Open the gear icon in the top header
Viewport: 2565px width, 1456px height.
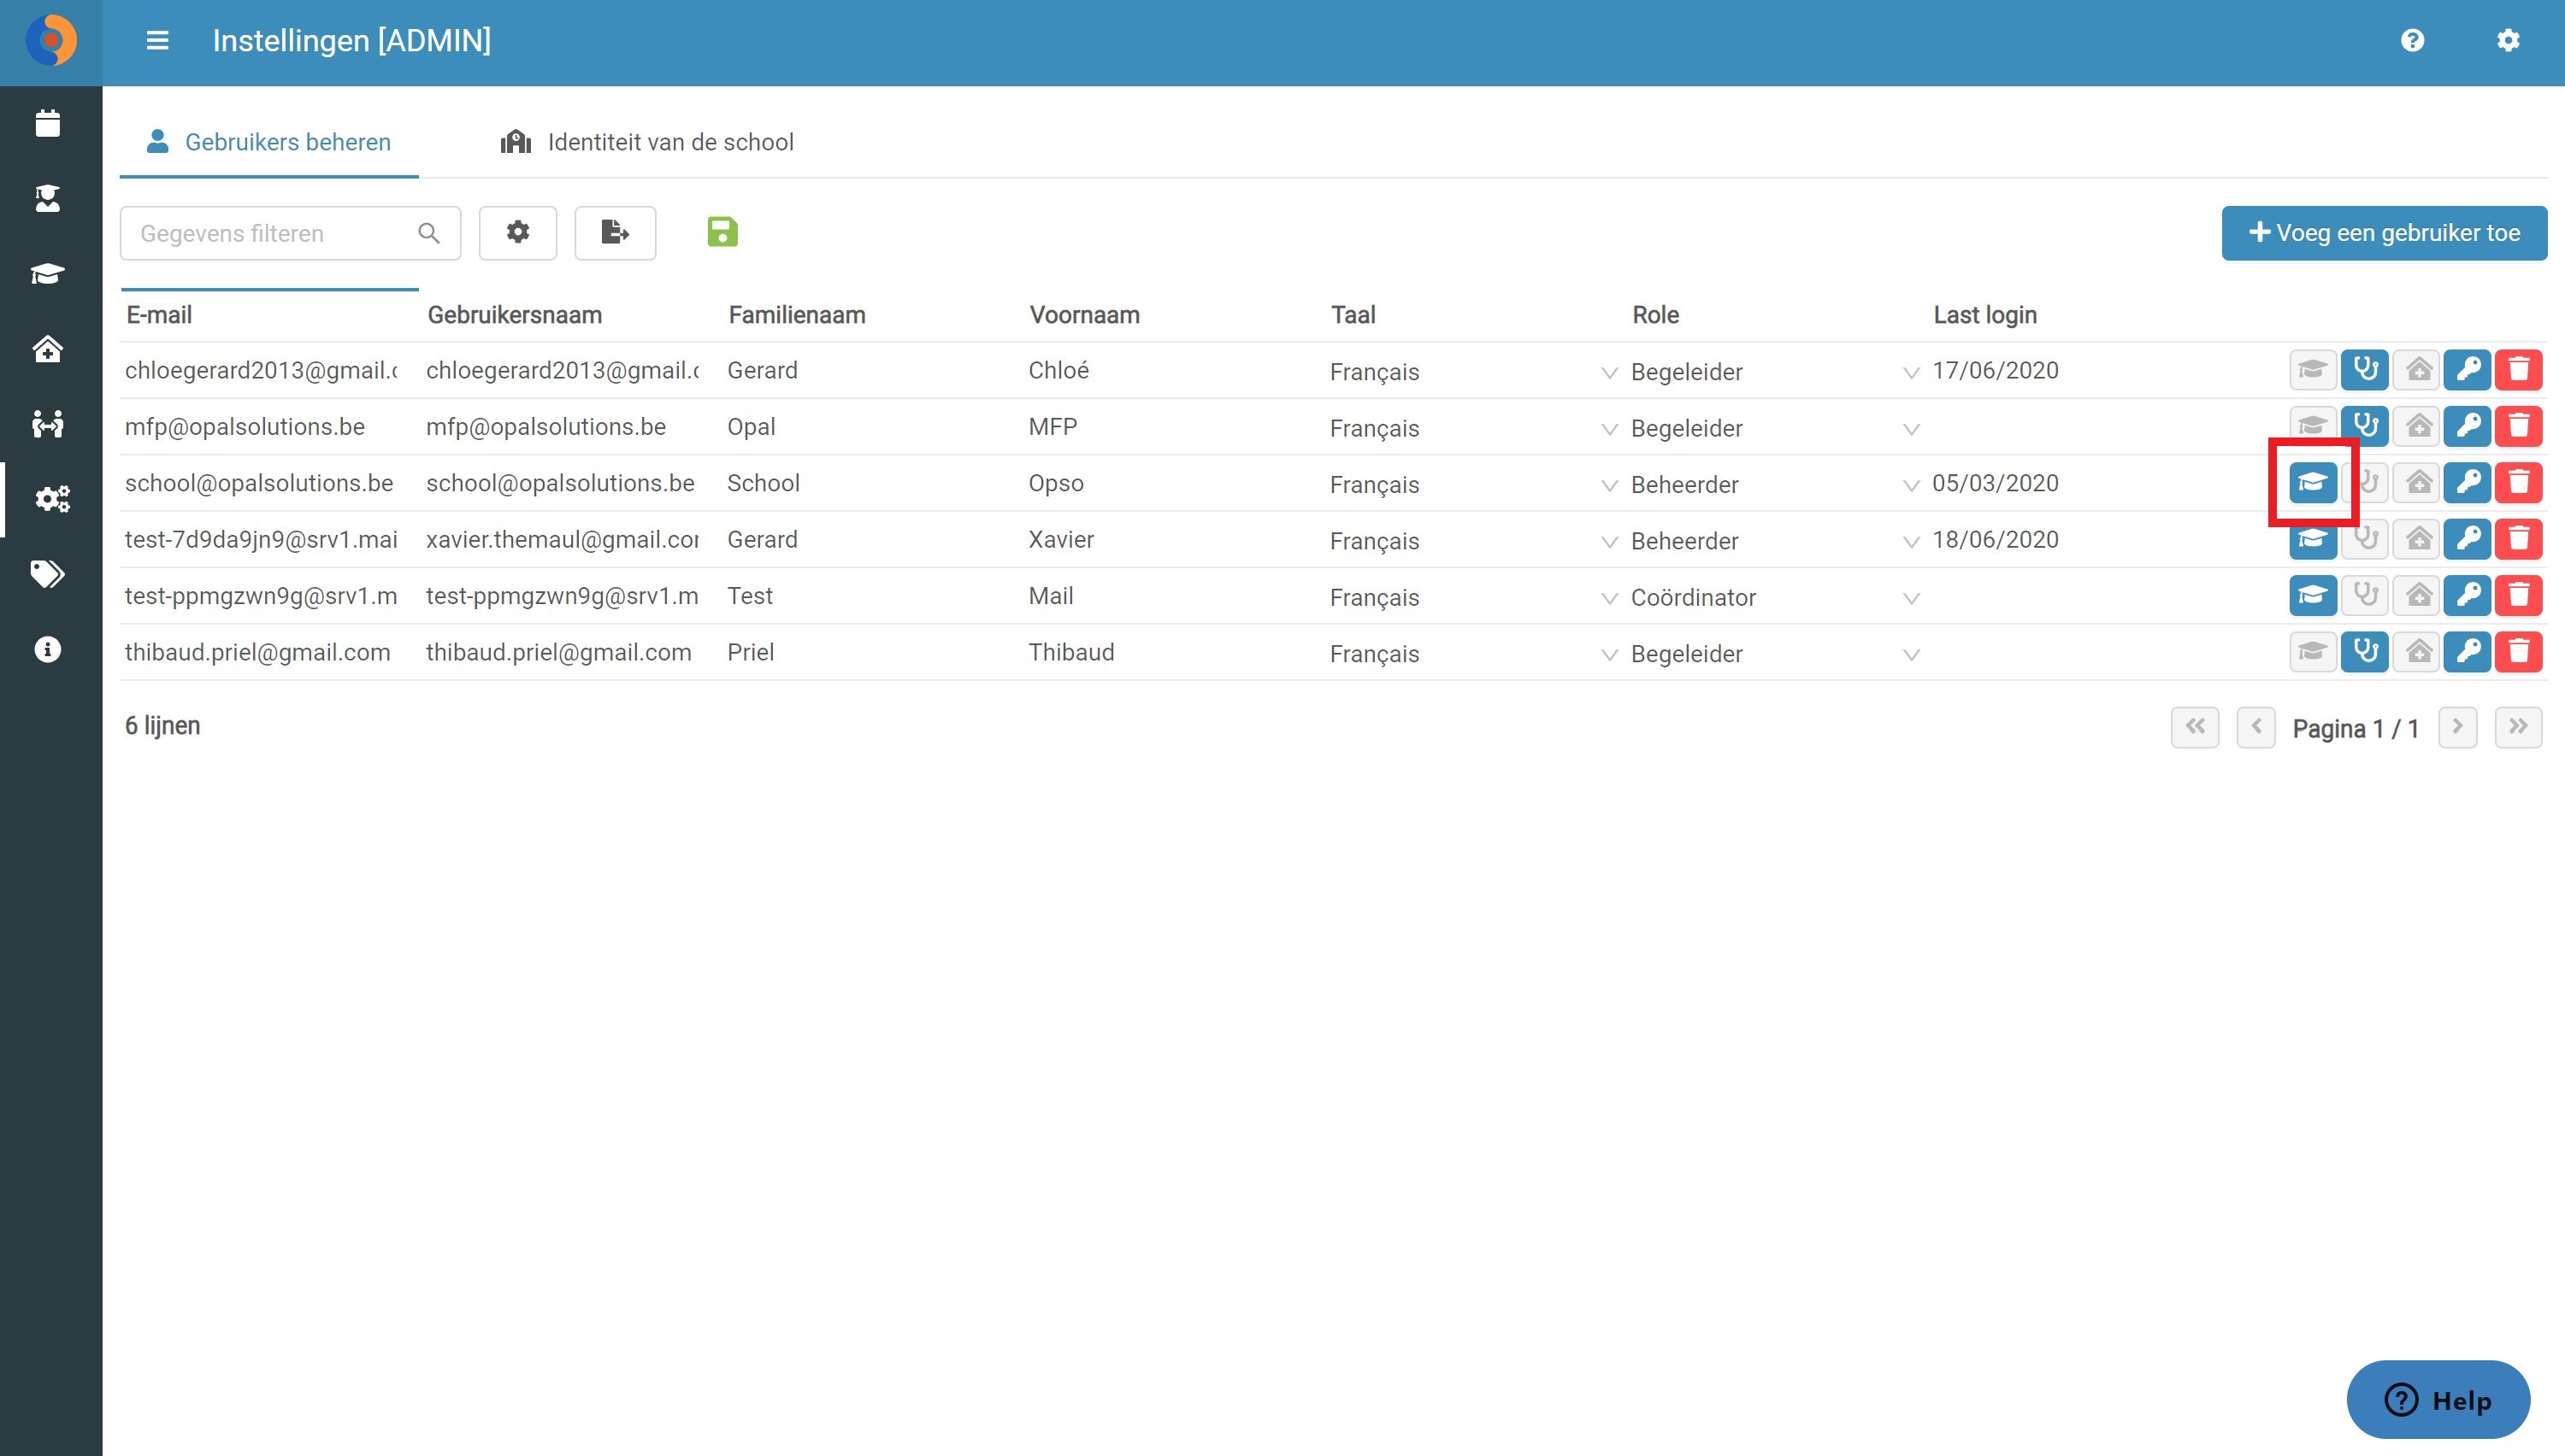point(2507,41)
